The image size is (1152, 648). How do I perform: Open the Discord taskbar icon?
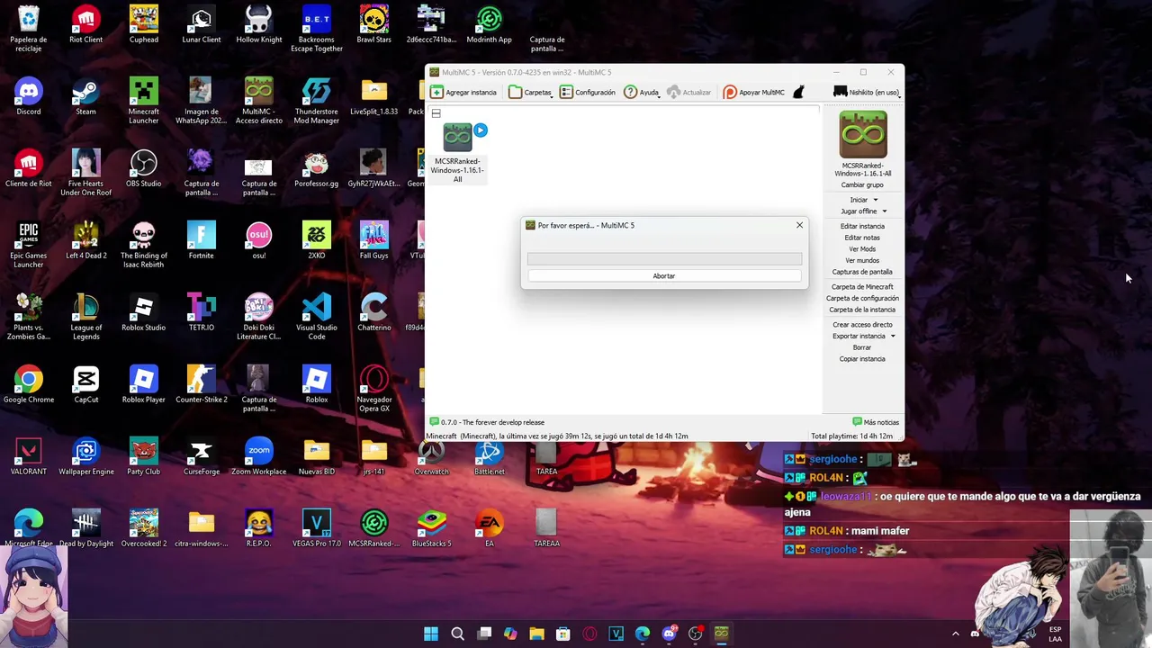(x=669, y=634)
